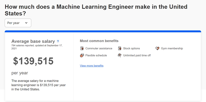Click the average salary description paragraph
The width and height of the screenshot is (206, 102).
click(39, 85)
